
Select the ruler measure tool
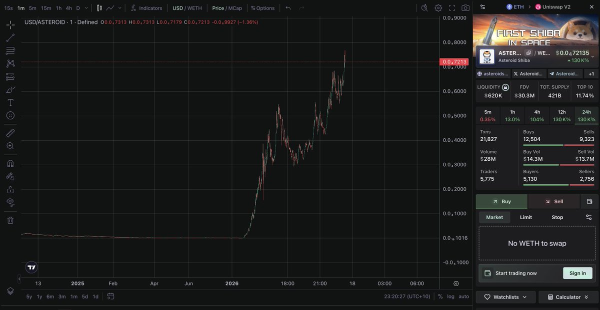click(10, 133)
